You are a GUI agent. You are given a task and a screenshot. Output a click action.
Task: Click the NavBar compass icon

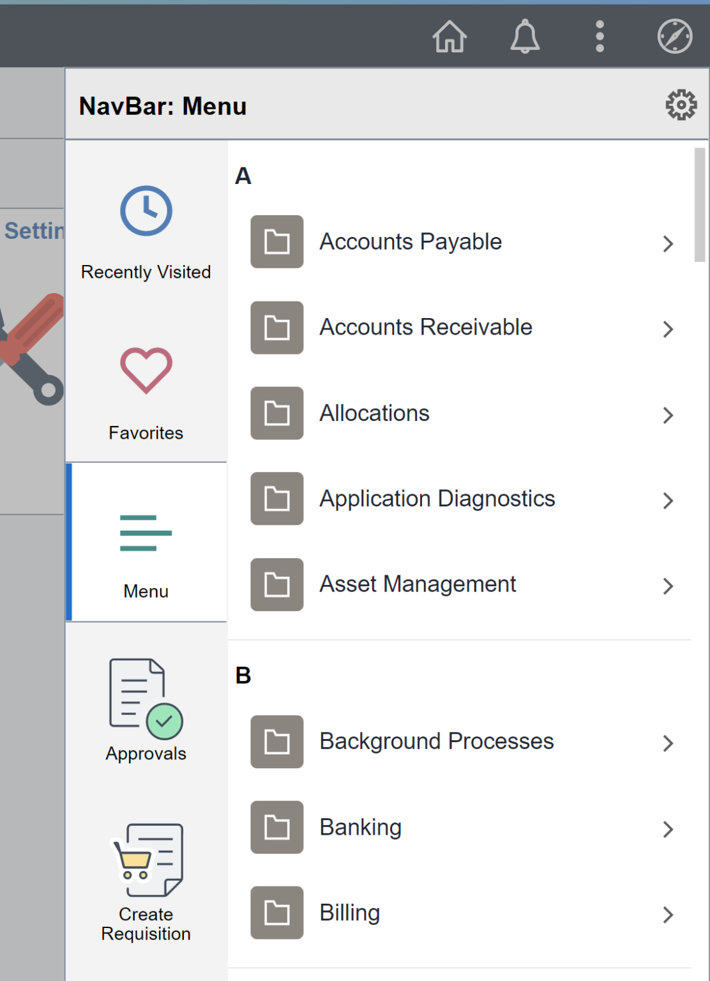click(x=674, y=36)
